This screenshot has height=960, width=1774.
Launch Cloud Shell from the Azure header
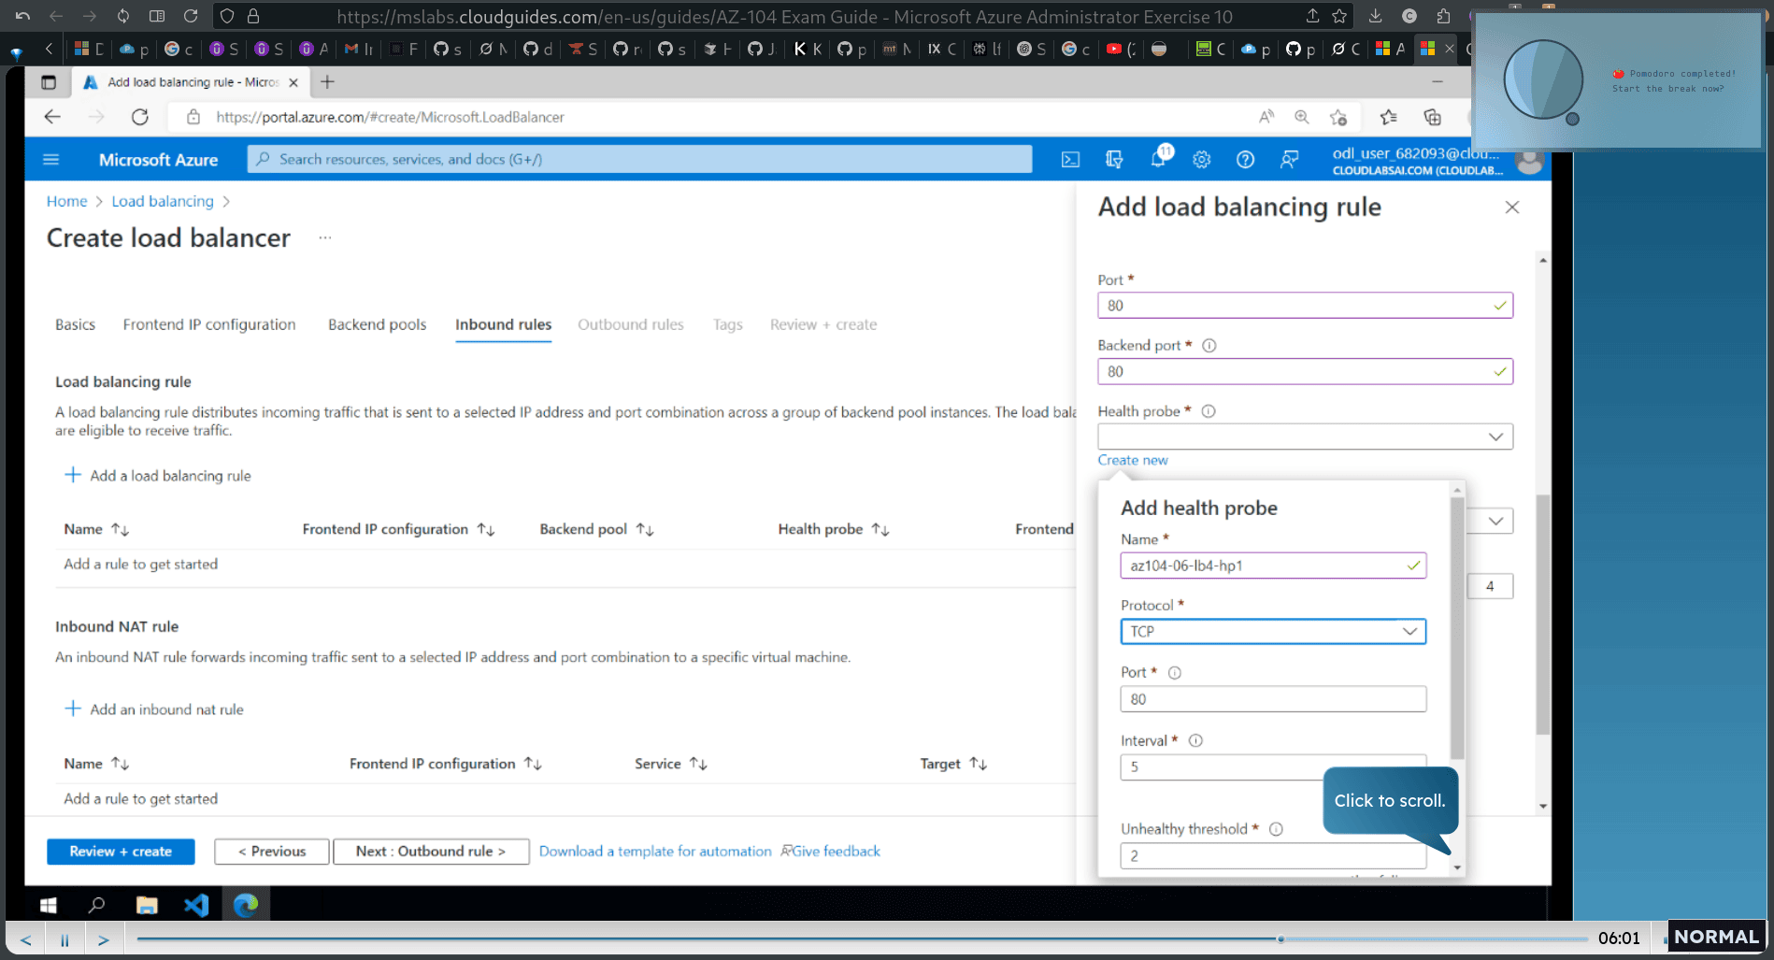[1070, 160]
